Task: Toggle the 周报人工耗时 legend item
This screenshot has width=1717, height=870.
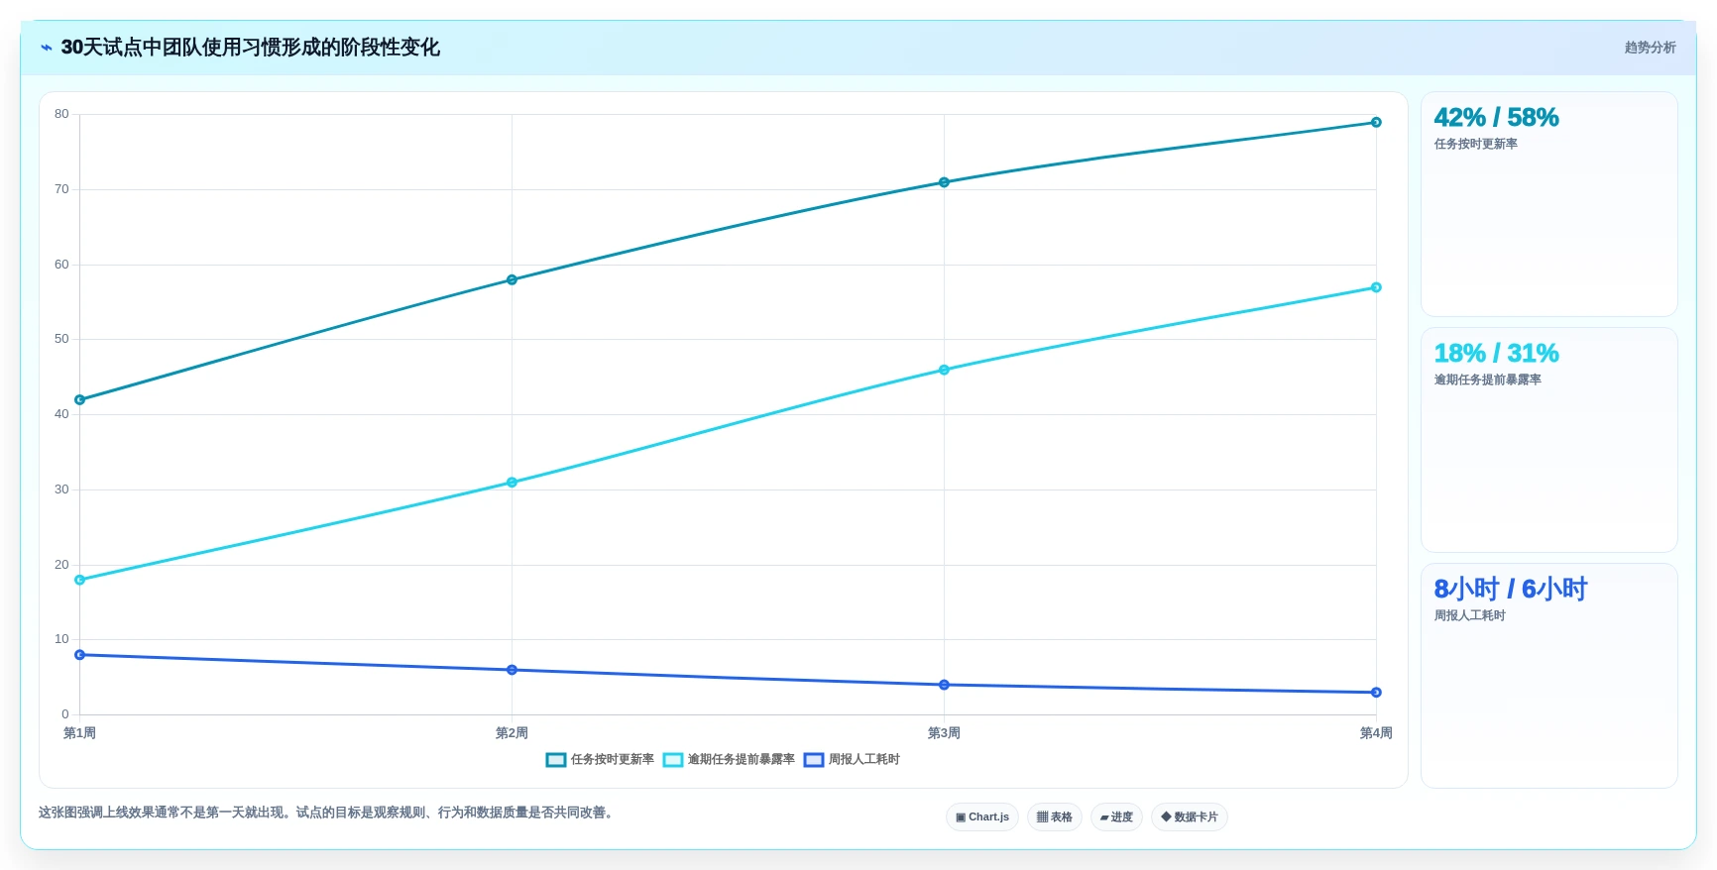Action: [x=852, y=760]
